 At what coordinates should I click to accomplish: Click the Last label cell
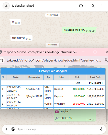pos(78,83)
